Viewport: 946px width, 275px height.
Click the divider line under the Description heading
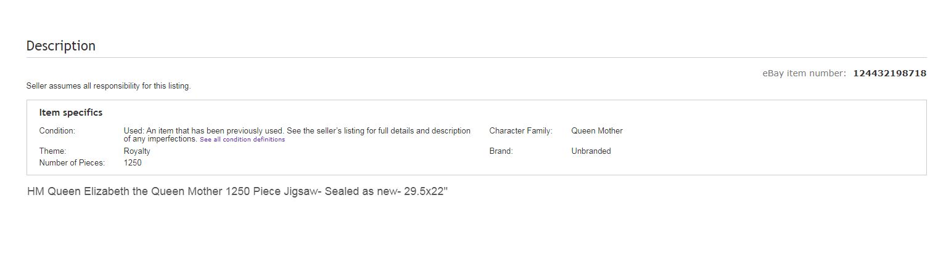point(476,58)
